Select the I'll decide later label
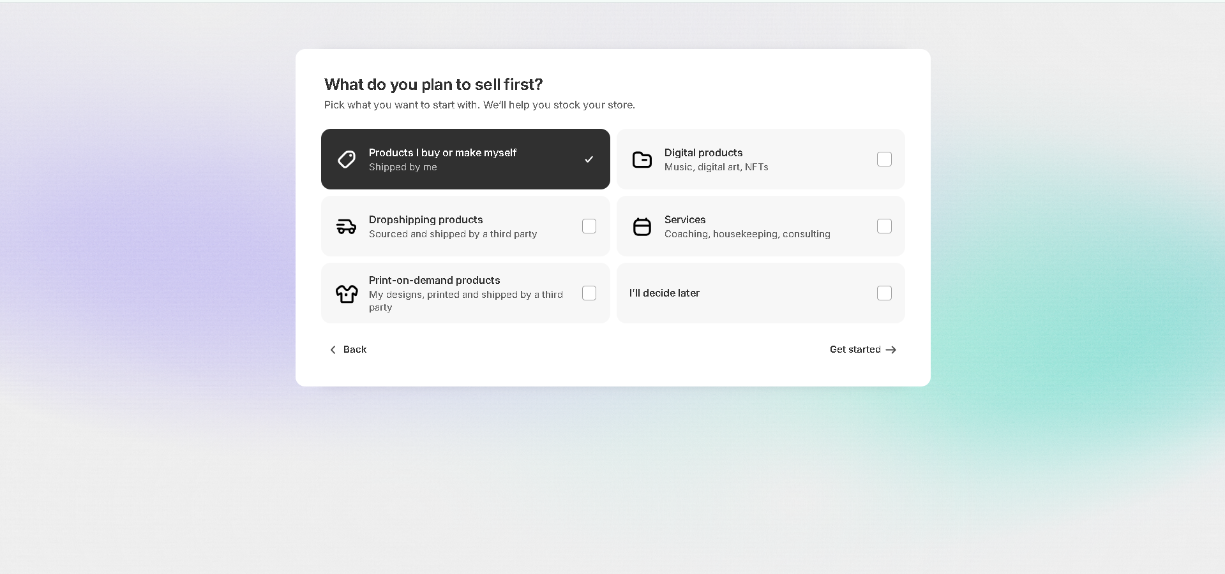Image resolution: width=1225 pixels, height=574 pixels. [x=664, y=293]
